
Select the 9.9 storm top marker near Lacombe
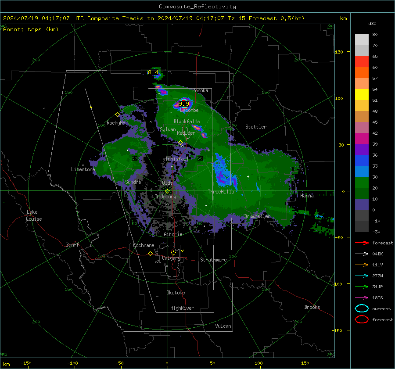tap(184, 104)
